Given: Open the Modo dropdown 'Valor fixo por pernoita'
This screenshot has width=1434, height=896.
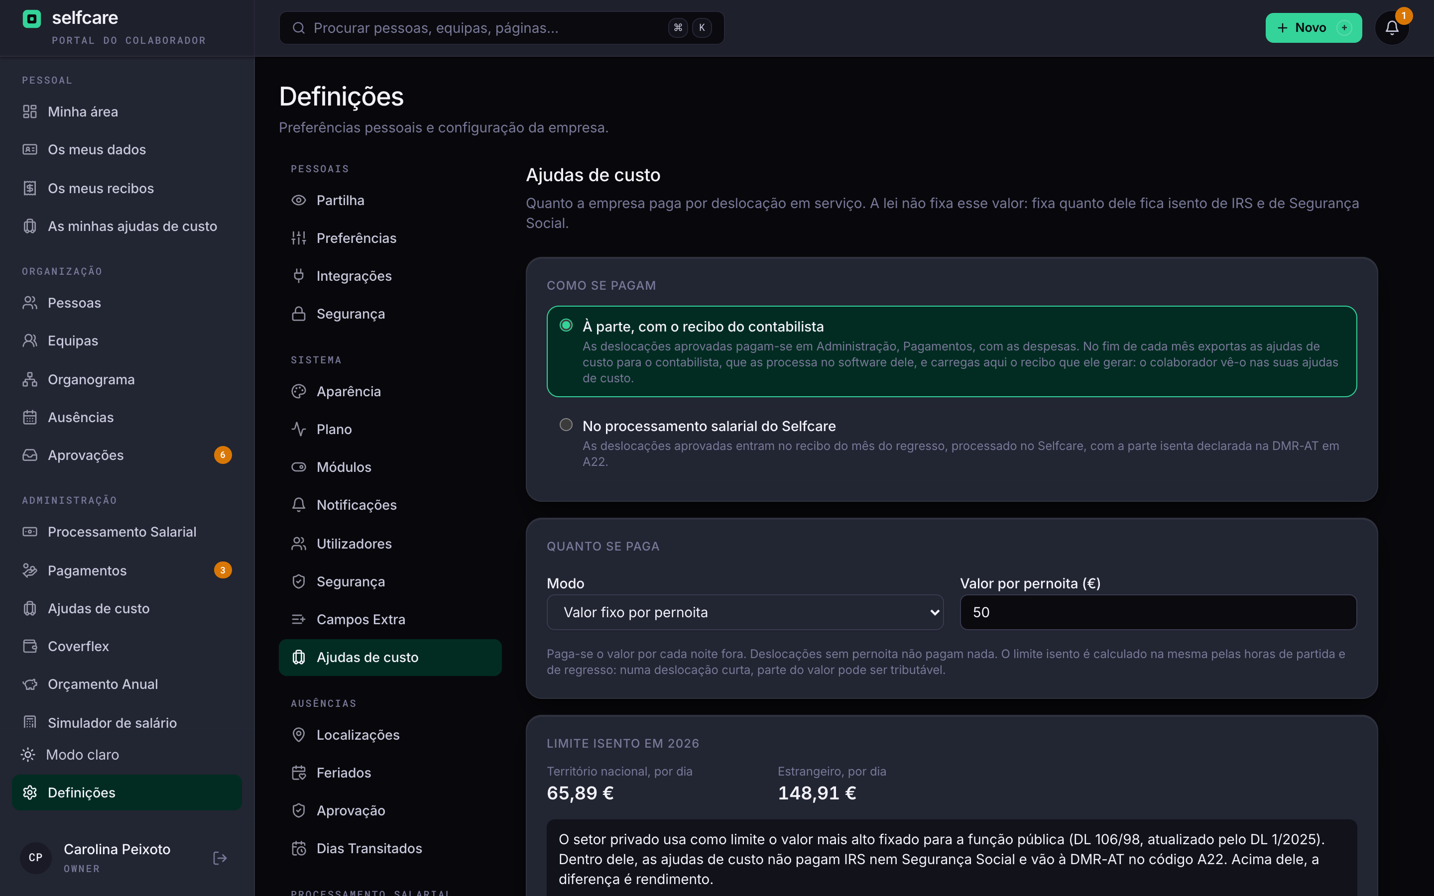Looking at the screenshot, I should [745, 612].
